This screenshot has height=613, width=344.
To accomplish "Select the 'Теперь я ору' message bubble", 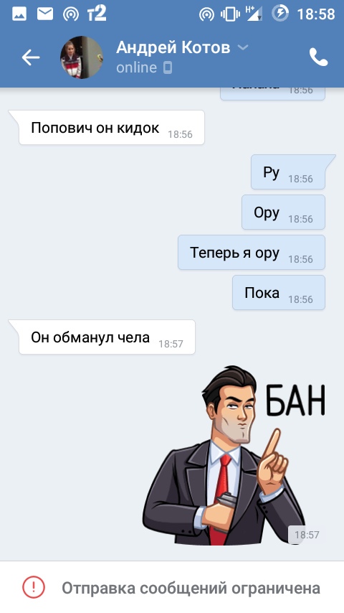I will (x=252, y=253).
